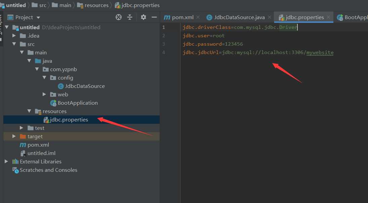The height and width of the screenshot is (203, 368).
Task: Expand the .idea folder arrow
Action: pos(14,36)
